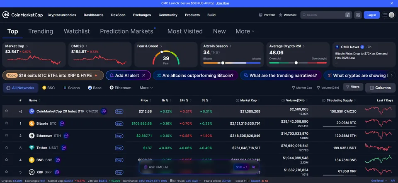Open the DexScan menu
398x183 pixels.
118,15
